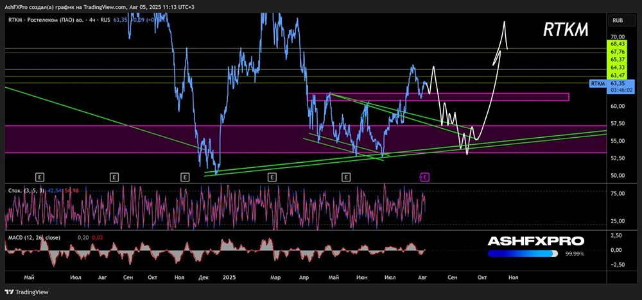Click the stochastic value 54,98
The image size is (642, 300).
click(x=71, y=190)
